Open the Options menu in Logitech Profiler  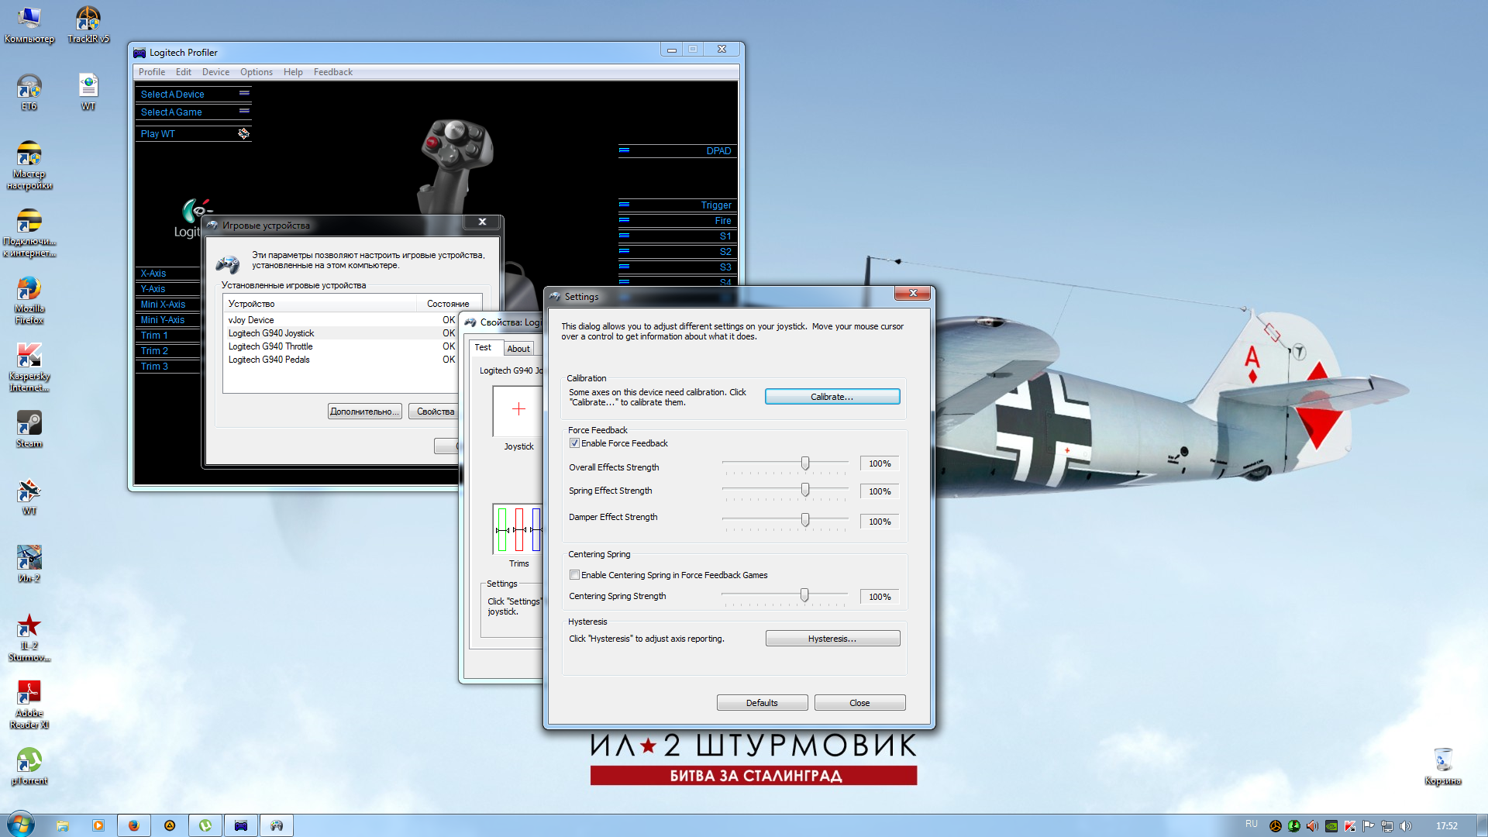pyautogui.click(x=257, y=72)
